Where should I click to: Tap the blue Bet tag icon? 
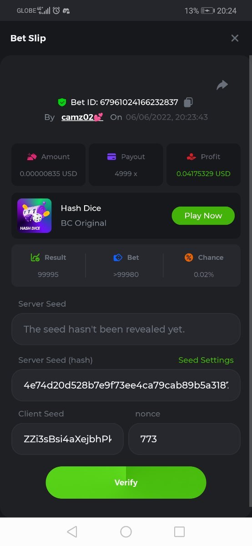tap(118, 258)
